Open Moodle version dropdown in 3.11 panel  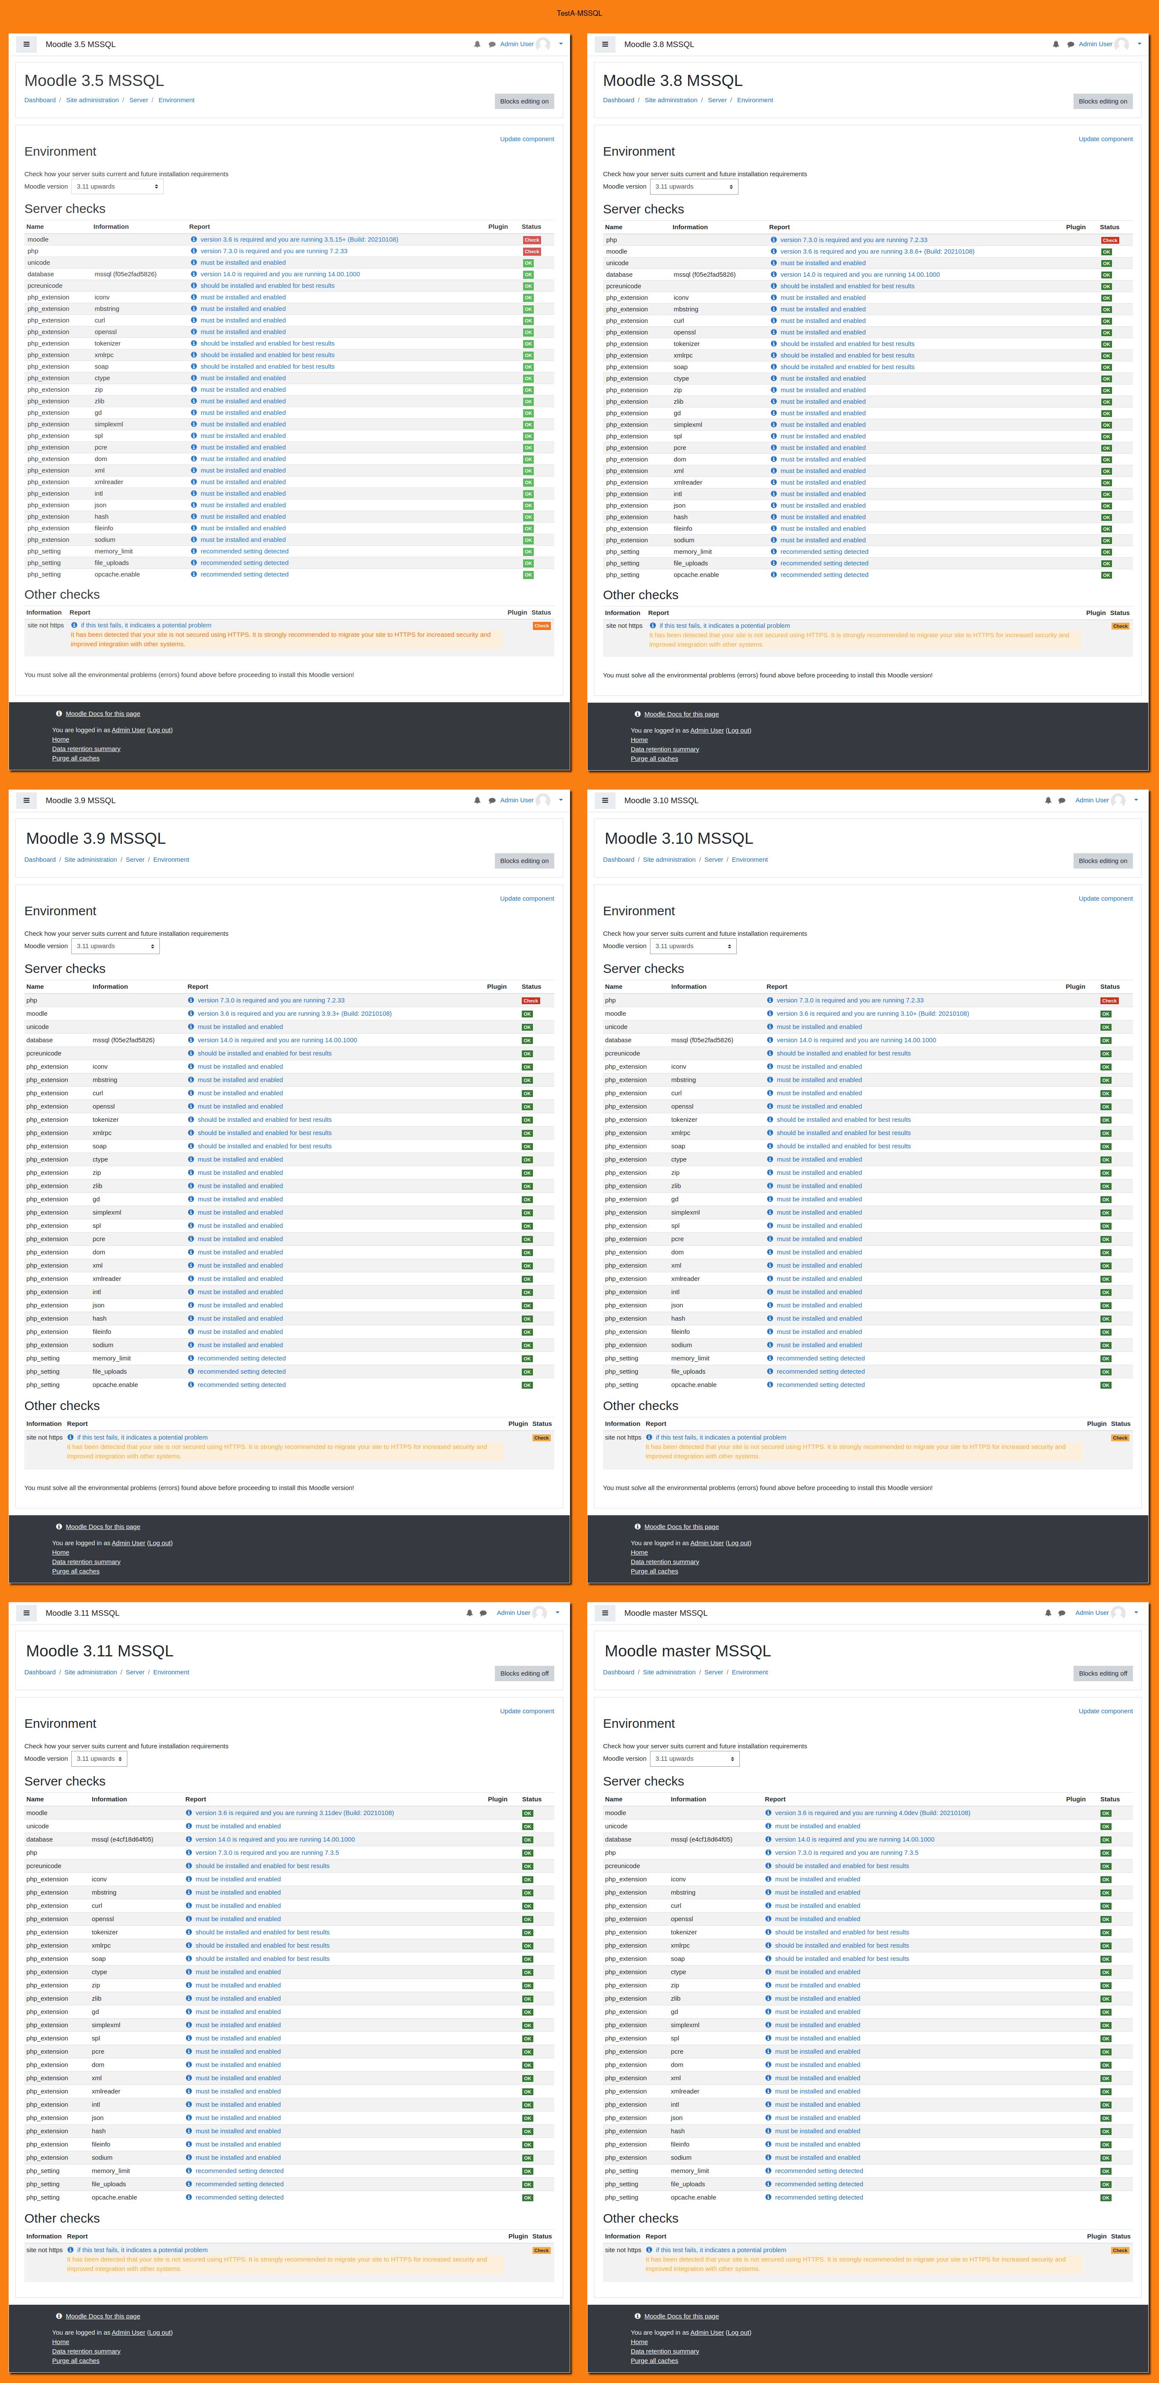[x=99, y=1759]
